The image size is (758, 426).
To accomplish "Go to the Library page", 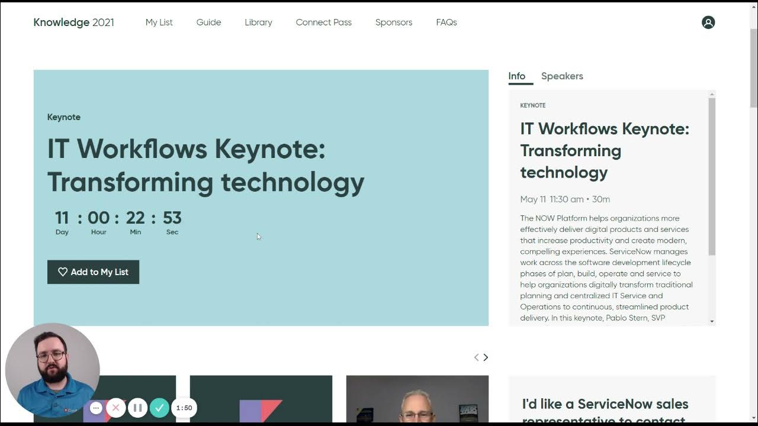I will point(258,22).
